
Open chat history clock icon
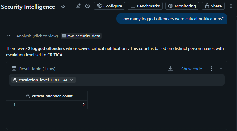pos(87,6)
